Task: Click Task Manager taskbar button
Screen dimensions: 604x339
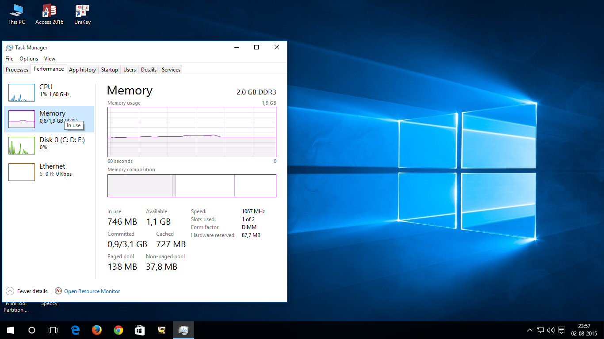Action: tap(183, 330)
